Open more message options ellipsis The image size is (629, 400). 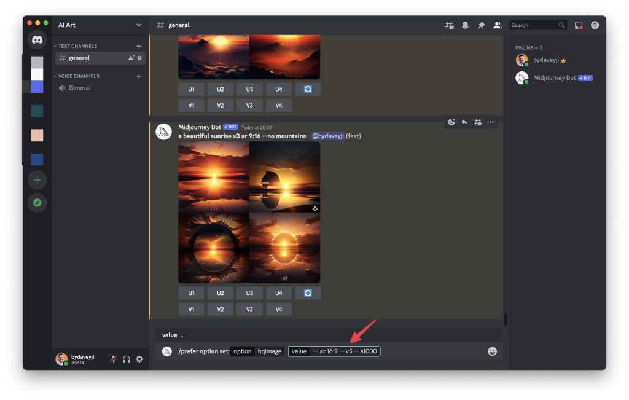(490, 122)
